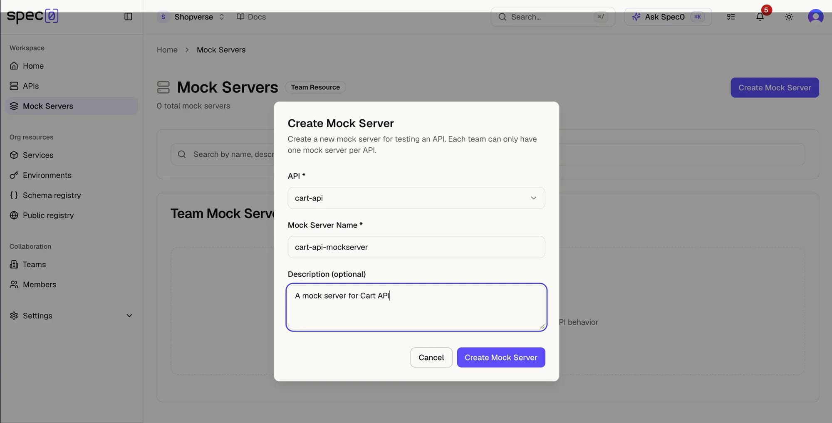Open Public registry in sidebar
The image size is (832, 423).
tap(72, 215)
